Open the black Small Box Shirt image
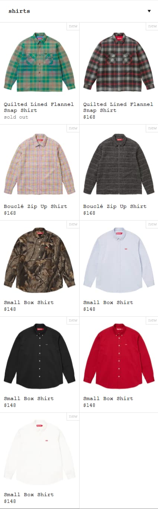This screenshot has height=509, width=158. point(39,356)
